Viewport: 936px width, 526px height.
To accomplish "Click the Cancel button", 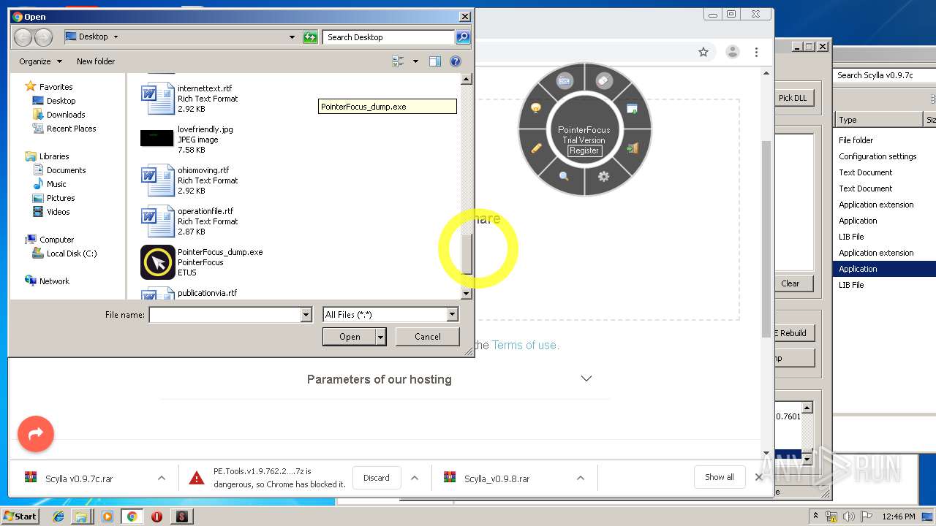I will [x=428, y=337].
